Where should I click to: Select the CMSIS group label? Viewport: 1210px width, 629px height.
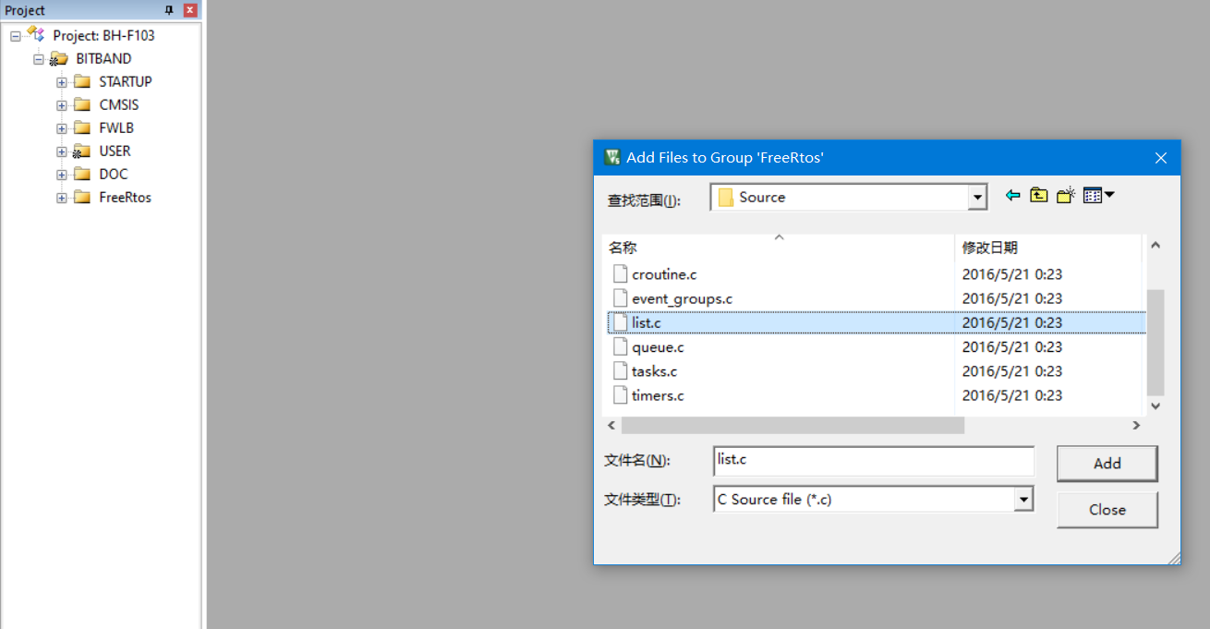[119, 104]
